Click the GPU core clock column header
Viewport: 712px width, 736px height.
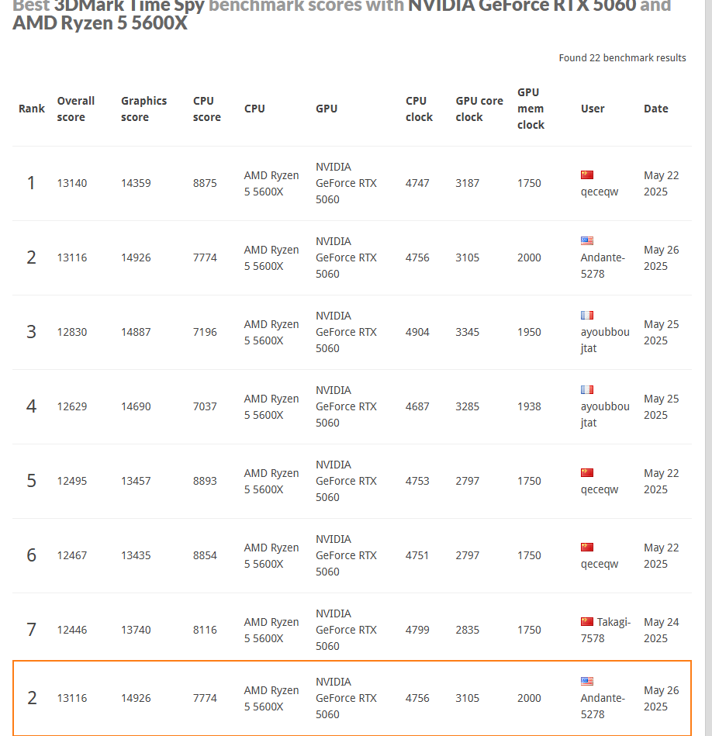(479, 109)
